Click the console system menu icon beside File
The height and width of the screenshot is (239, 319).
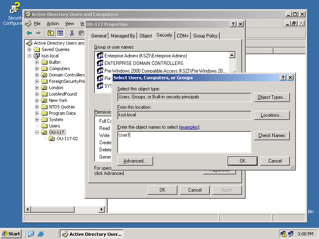pyautogui.click(x=28, y=24)
